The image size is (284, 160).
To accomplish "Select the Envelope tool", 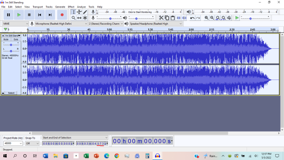I will click(79, 12).
